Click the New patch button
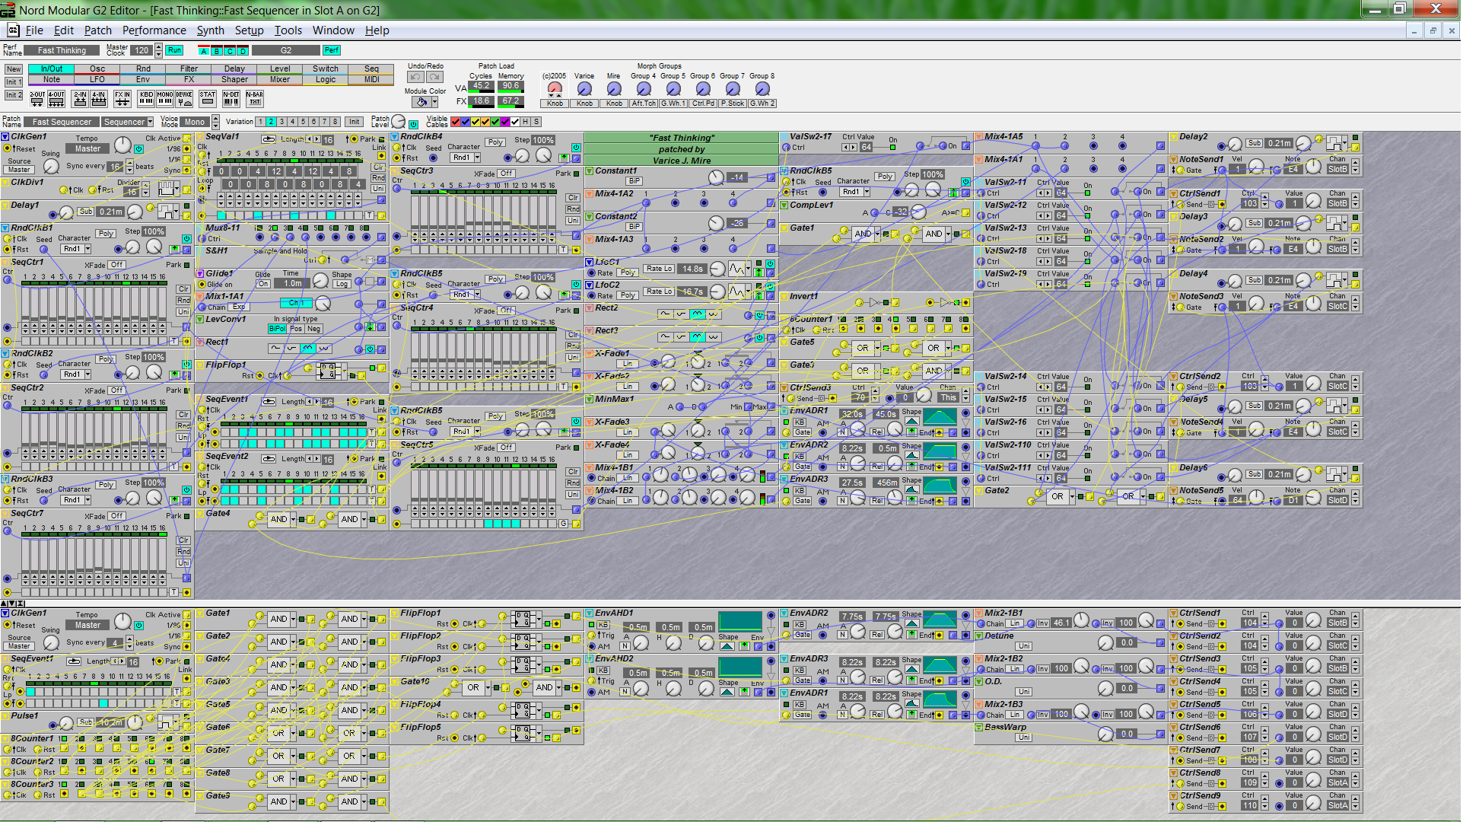This screenshot has height=822, width=1463. click(14, 69)
